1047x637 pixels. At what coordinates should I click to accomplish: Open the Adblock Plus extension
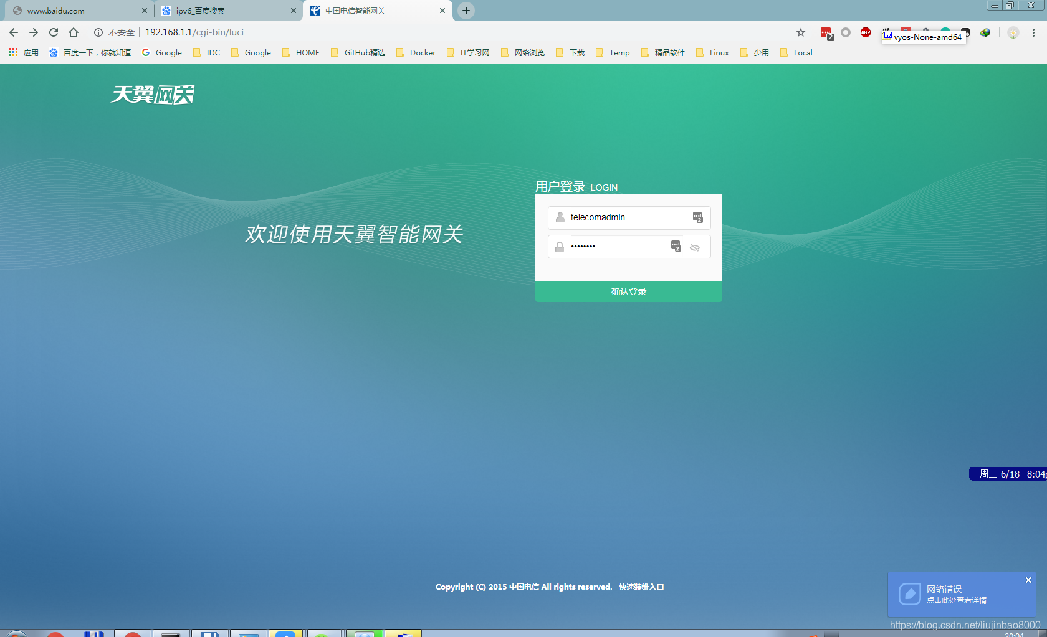point(866,32)
